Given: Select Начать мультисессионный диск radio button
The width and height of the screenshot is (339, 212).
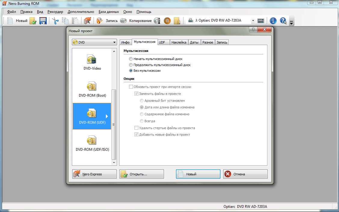Looking at the screenshot, I should pyautogui.click(x=131, y=59).
